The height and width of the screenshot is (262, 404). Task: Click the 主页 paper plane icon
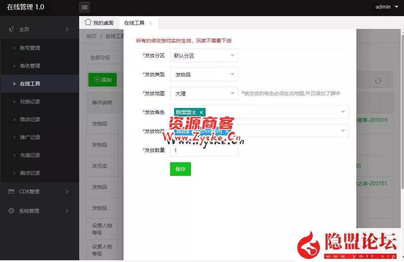coord(11,29)
